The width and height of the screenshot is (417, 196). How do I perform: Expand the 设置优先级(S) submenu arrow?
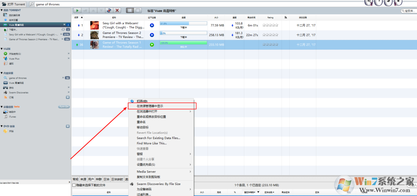tap(190, 165)
